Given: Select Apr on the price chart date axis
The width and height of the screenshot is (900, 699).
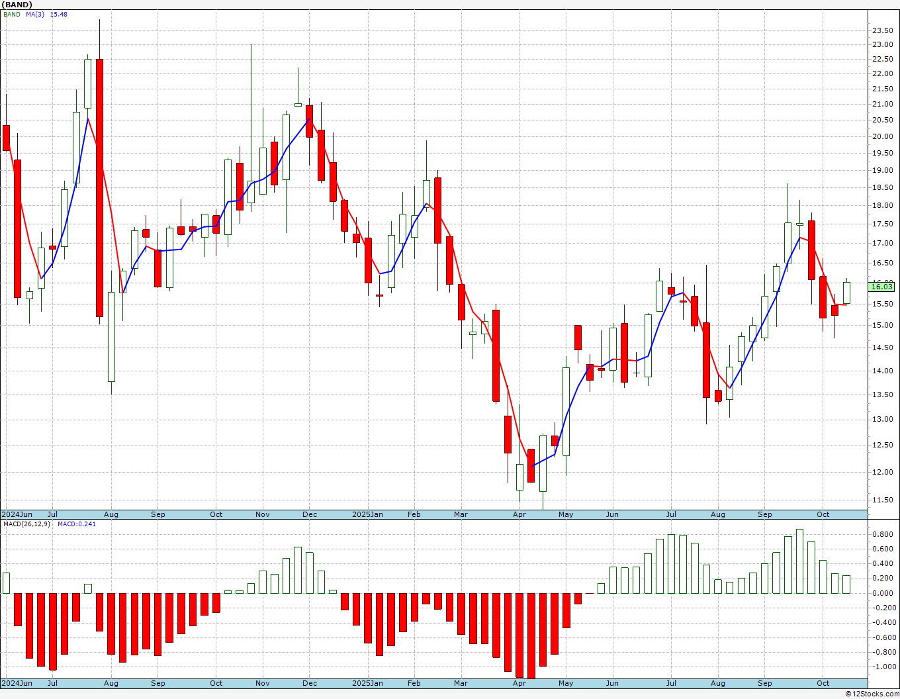Looking at the screenshot, I should [519, 514].
